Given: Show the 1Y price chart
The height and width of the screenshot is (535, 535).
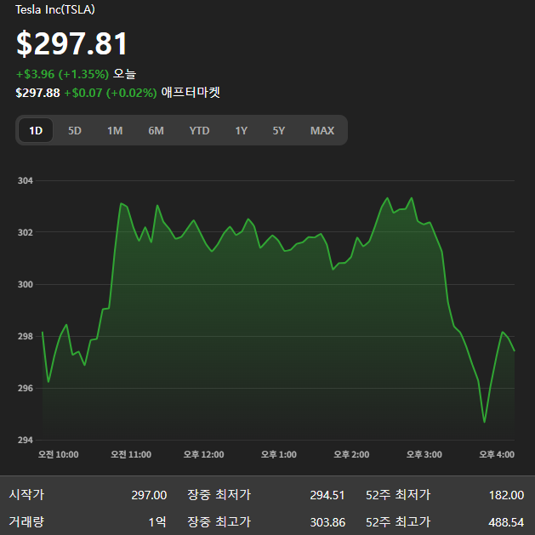Looking at the screenshot, I should [242, 130].
